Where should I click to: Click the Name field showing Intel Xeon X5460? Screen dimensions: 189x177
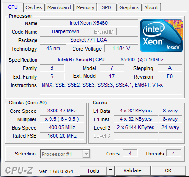(x=89, y=23)
